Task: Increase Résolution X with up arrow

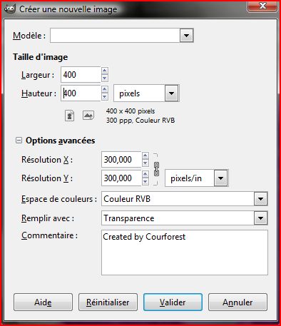Action: tap(145, 156)
